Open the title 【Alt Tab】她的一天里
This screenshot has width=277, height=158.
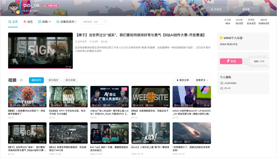109,149
